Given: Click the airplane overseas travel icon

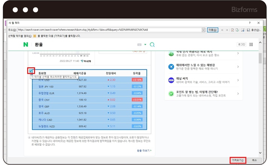Looking at the screenshot, I should pyautogui.click(x=171, y=66).
